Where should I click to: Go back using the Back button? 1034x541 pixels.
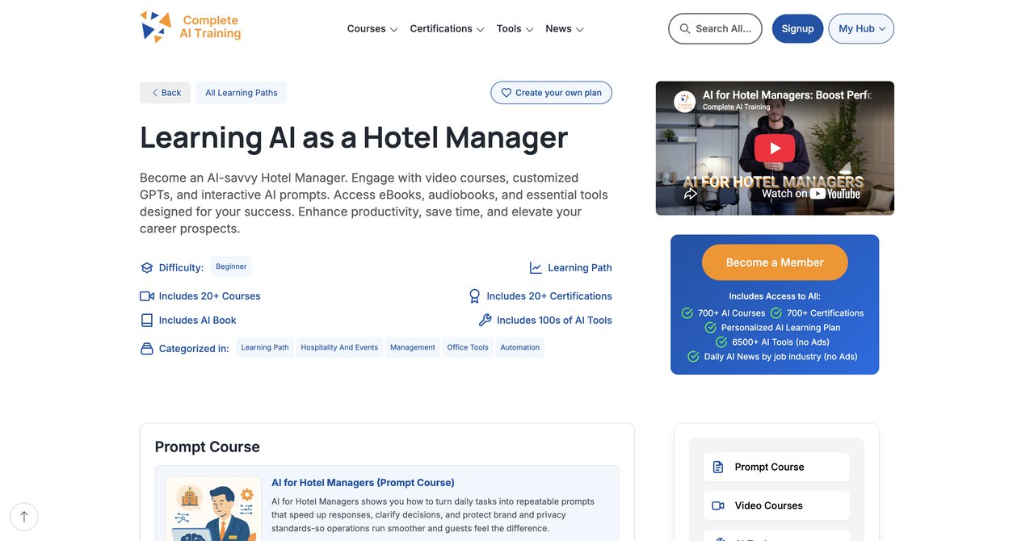tap(165, 93)
